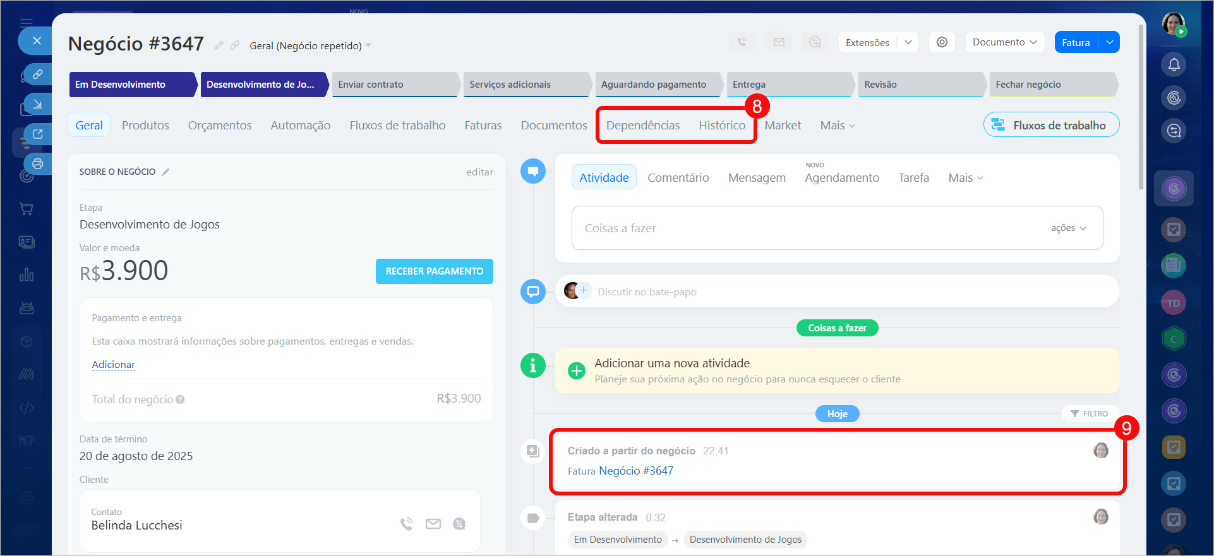
Task: Click the print icon in left slider panel
Action: click(x=37, y=164)
